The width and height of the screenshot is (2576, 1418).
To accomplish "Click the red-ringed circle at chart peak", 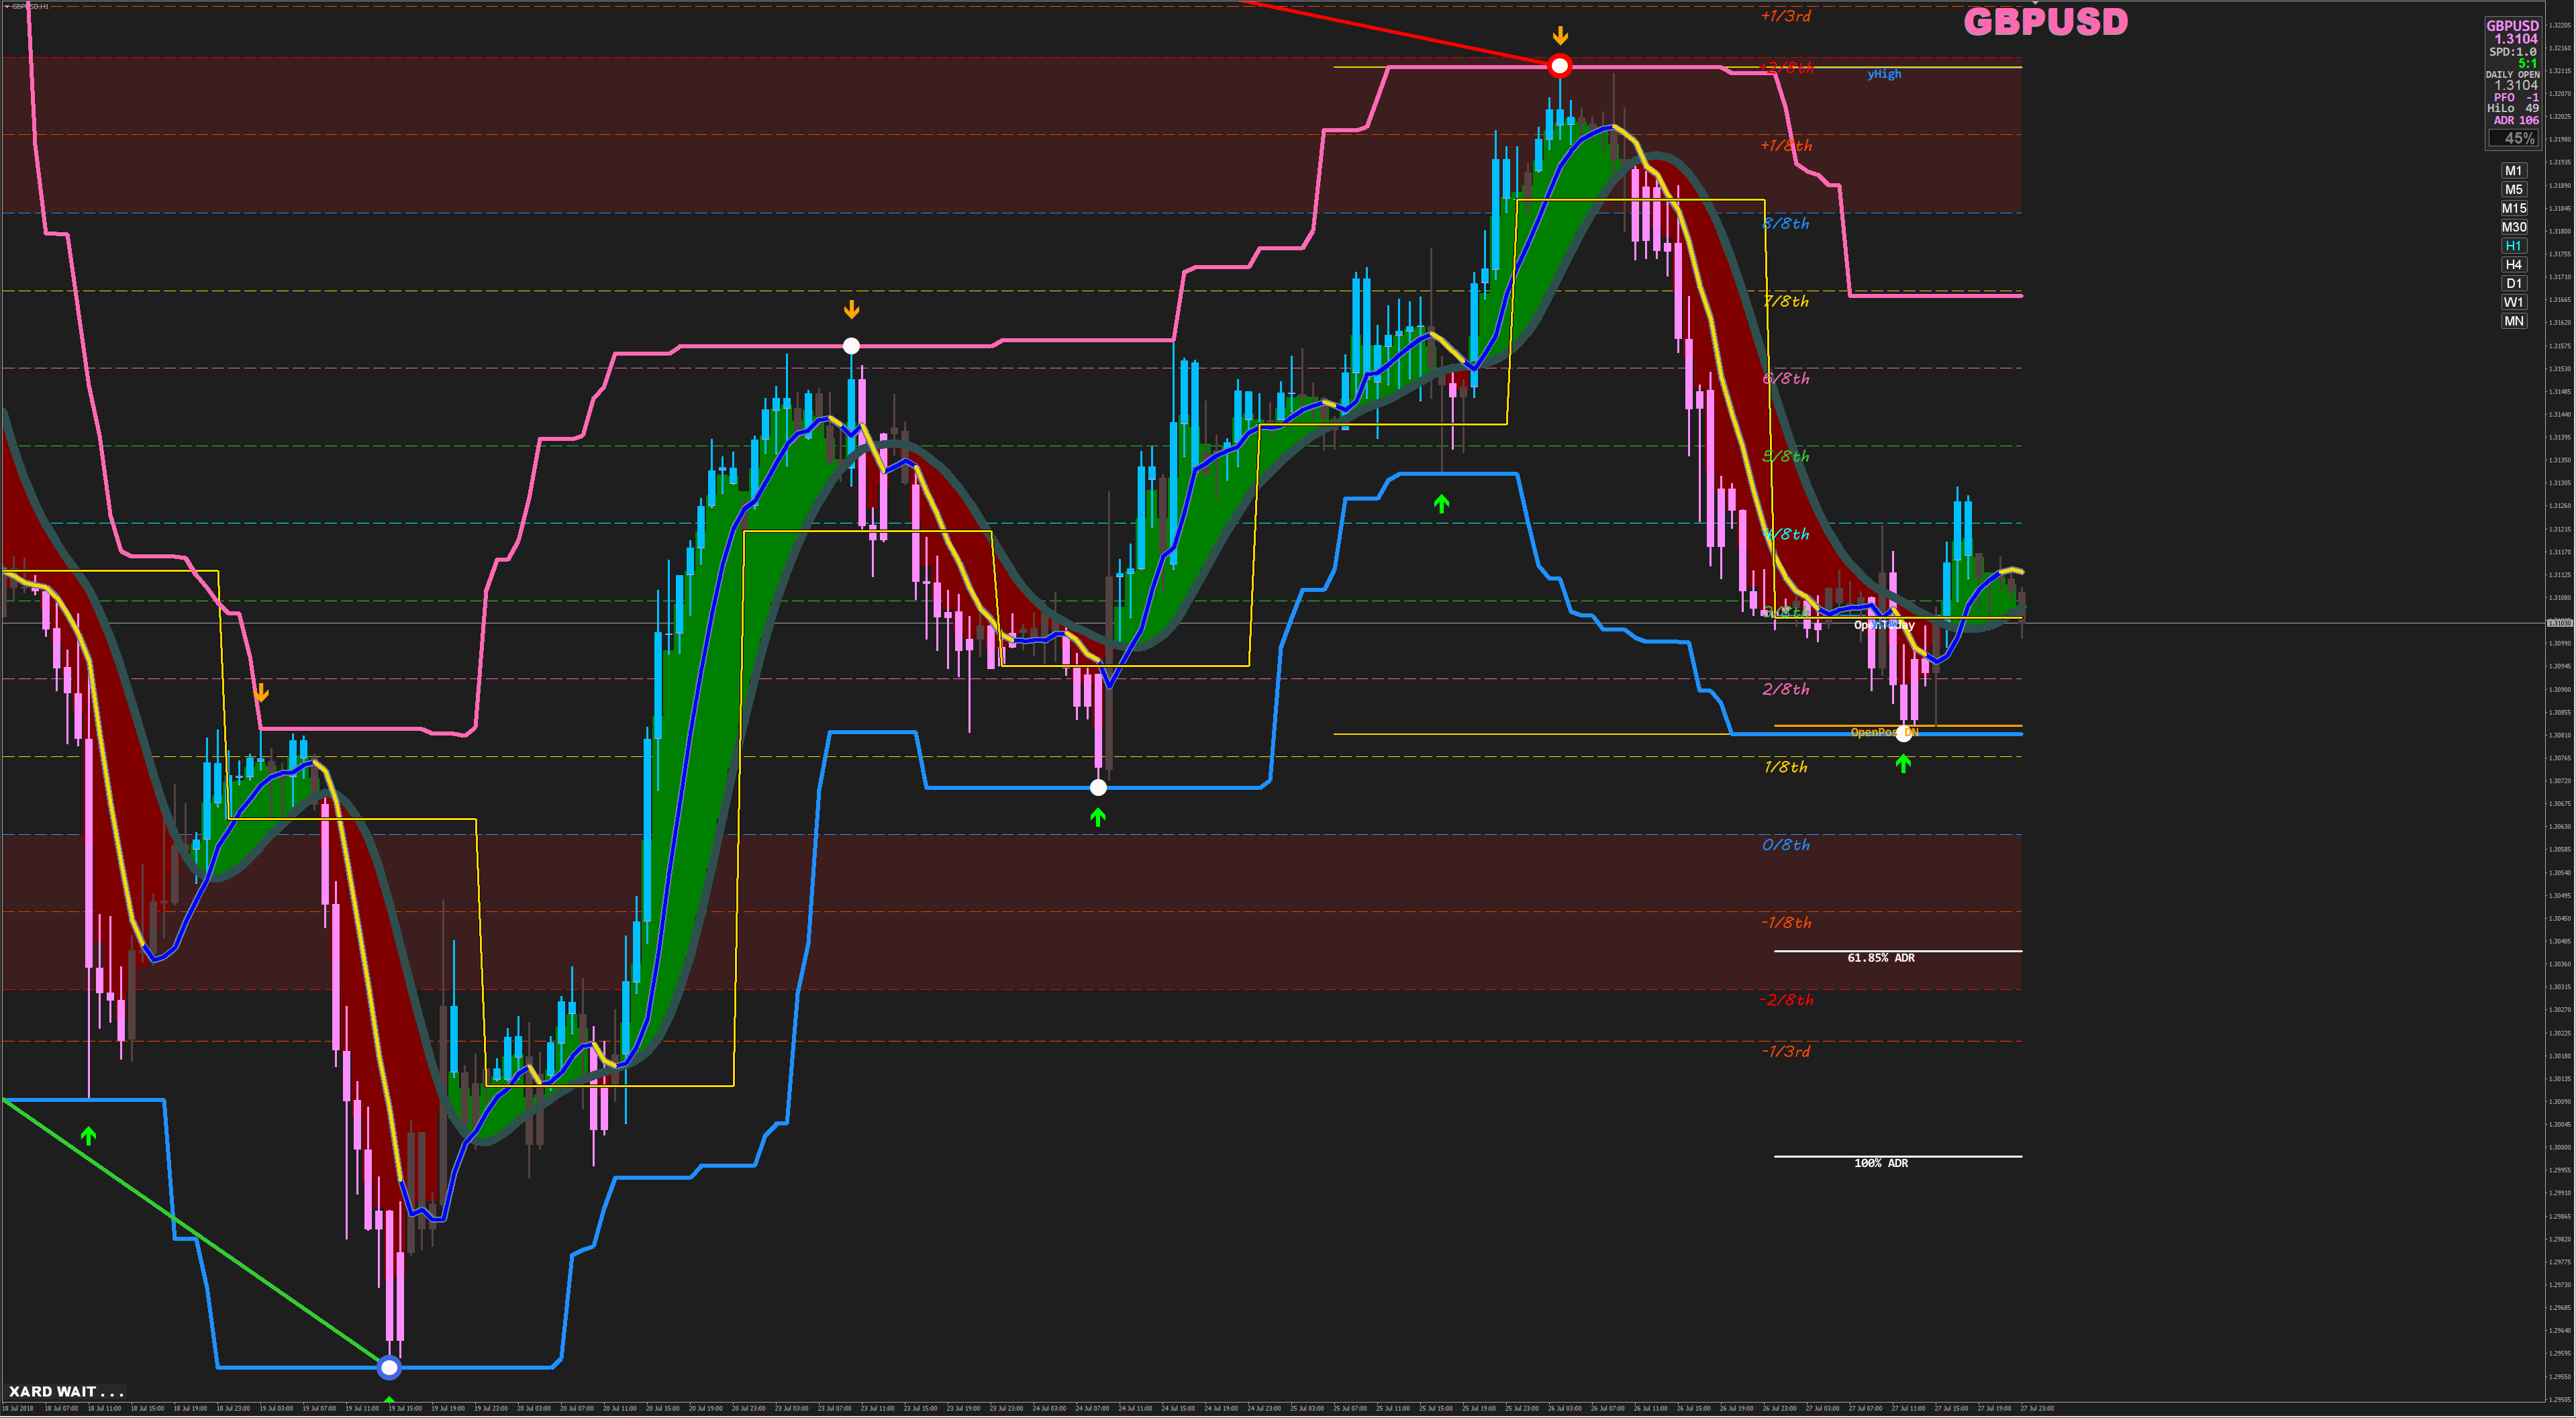I will click(x=1559, y=67).
